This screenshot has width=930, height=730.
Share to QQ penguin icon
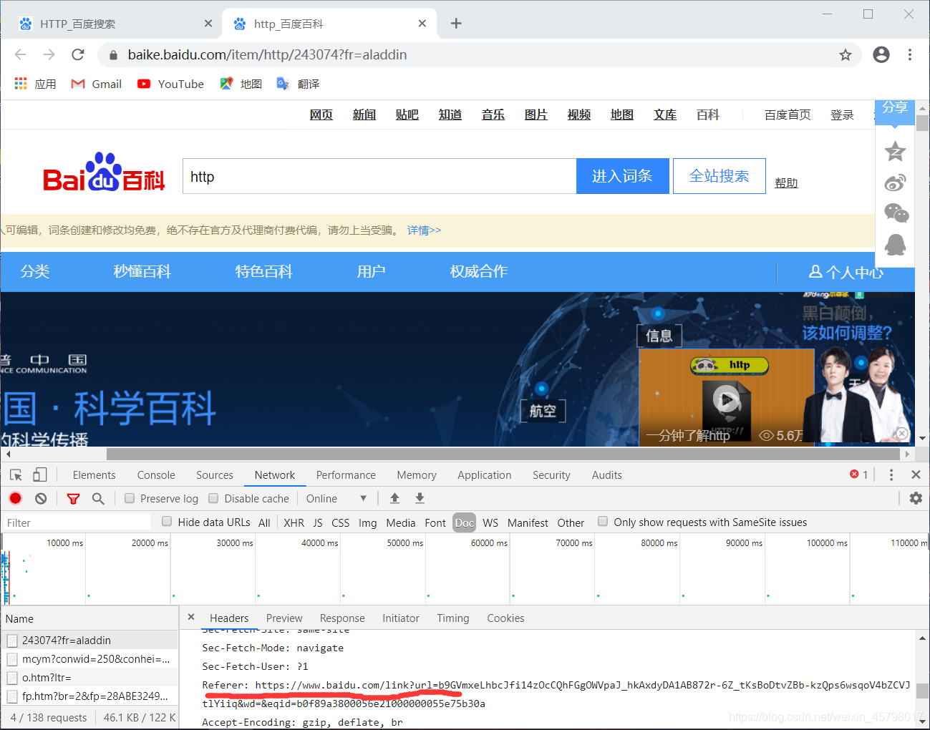[895, 245]
